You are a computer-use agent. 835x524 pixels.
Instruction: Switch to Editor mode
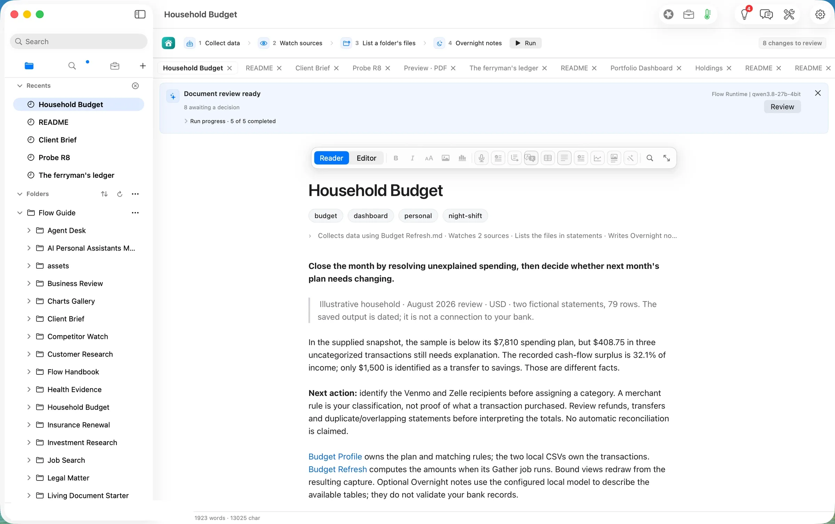click(x=366, y=158)
